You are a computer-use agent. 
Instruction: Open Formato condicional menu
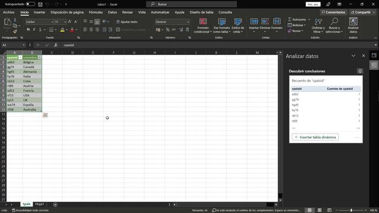coord(203,25)
